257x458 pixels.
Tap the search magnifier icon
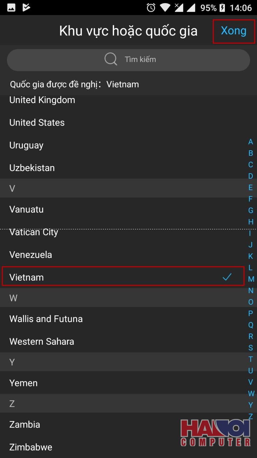(111, 59)
